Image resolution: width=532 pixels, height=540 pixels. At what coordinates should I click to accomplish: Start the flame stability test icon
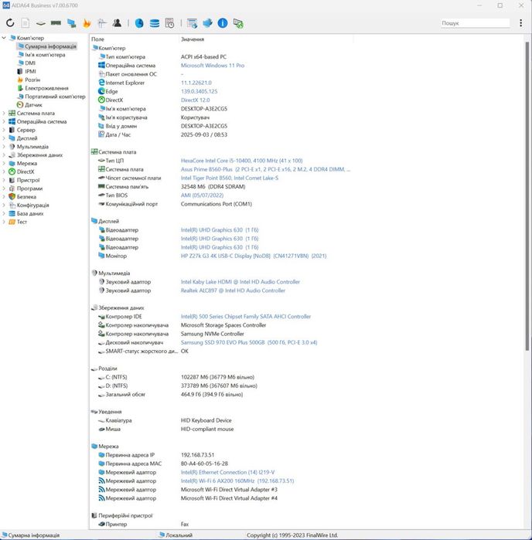pyautogui.click(x=87, y=23)
